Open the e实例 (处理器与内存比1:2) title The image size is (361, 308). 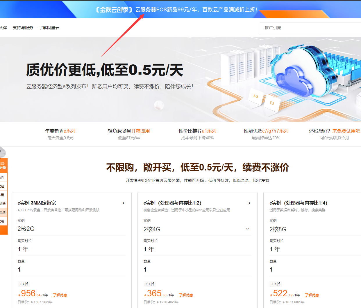172,203
